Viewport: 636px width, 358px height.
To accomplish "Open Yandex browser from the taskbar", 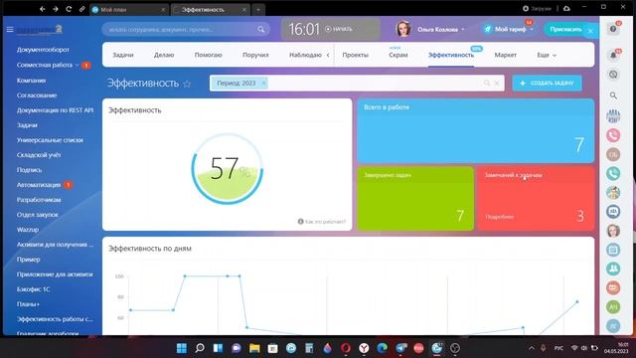I will click(364, 348).
